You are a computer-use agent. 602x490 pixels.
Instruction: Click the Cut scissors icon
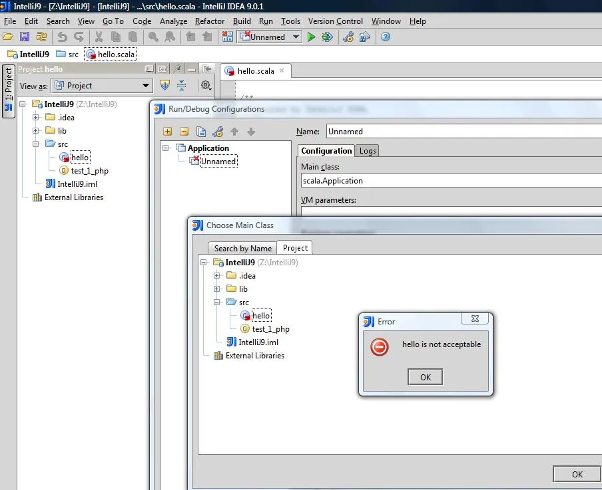point(99,37)
